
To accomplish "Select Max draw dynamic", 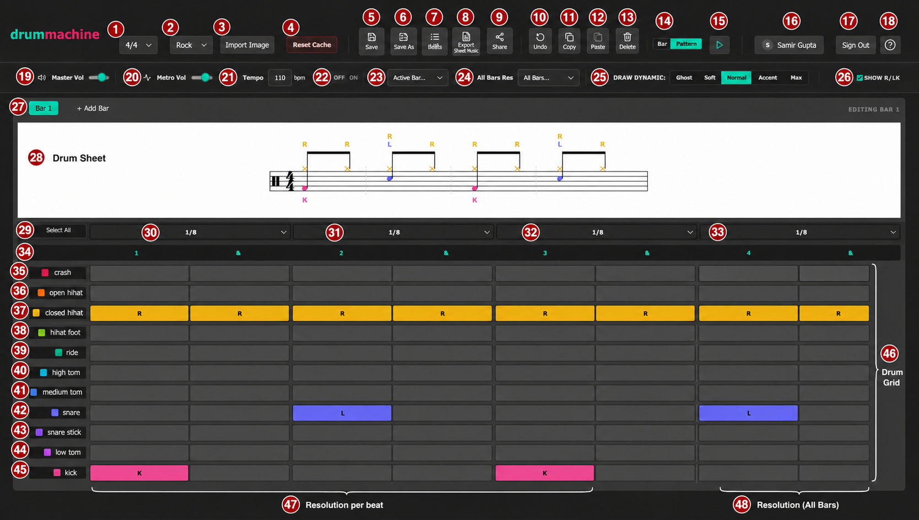I will pos(796,78).
